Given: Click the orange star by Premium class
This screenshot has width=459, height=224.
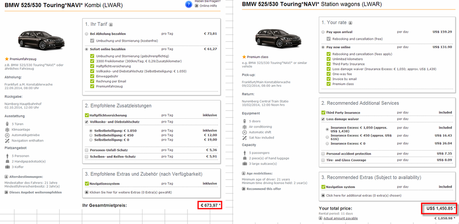Looking at the screenshot, I should tap(244, 57).
